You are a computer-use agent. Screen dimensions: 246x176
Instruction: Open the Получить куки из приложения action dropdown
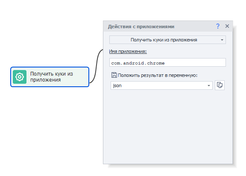pos(167,40)
